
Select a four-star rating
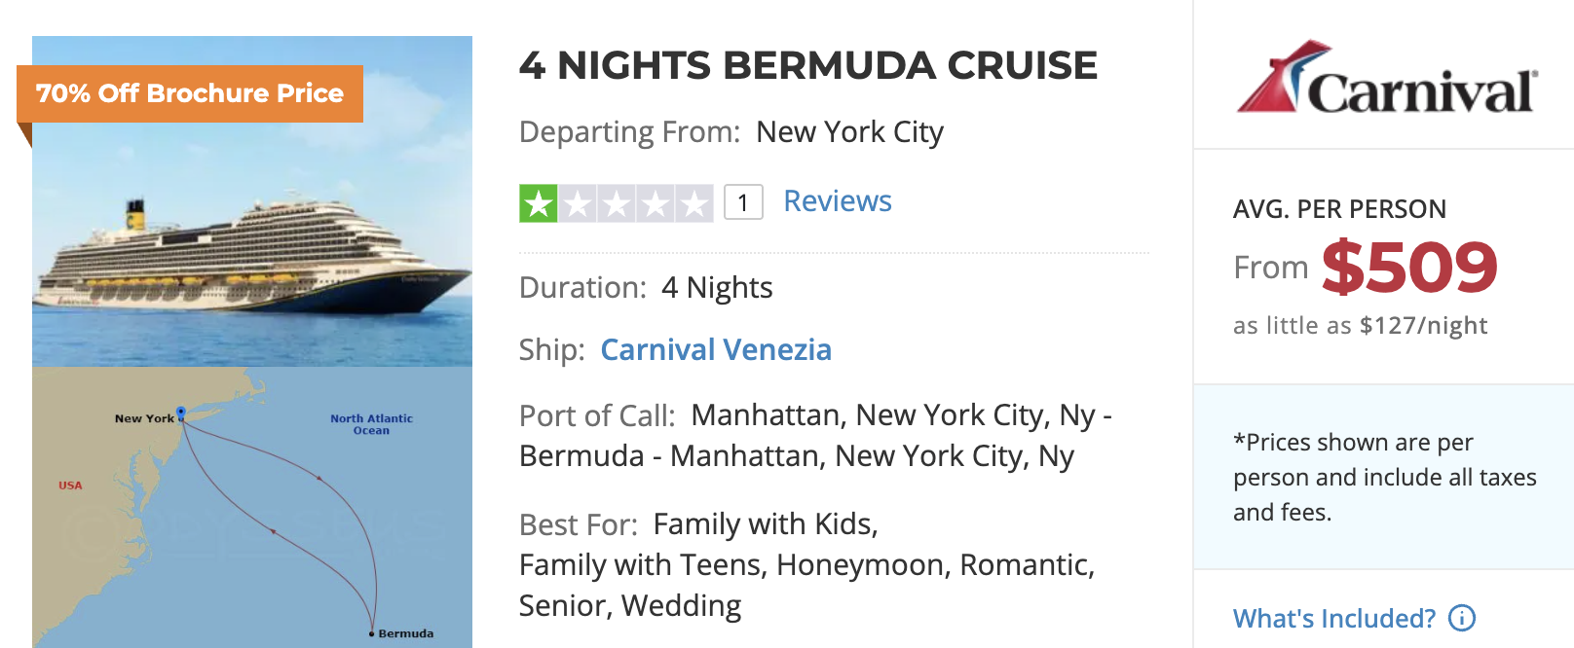coord(656,204)
